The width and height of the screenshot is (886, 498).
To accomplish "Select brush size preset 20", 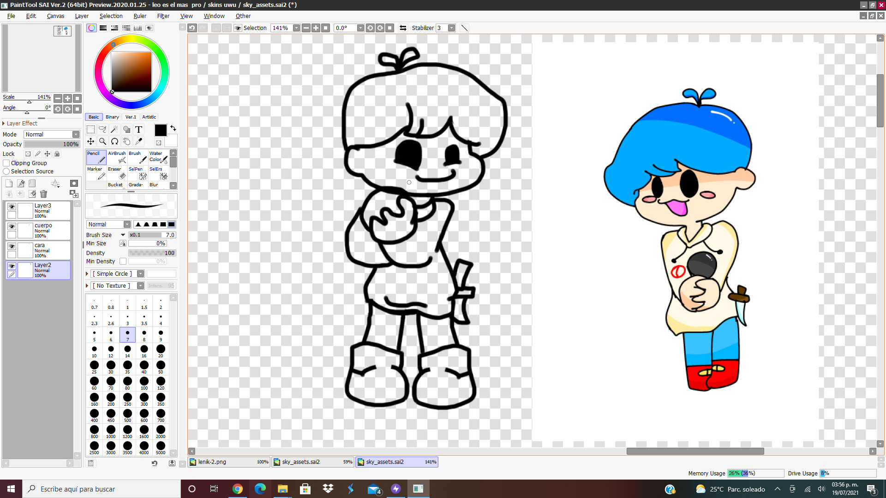I will pos(161,351).
